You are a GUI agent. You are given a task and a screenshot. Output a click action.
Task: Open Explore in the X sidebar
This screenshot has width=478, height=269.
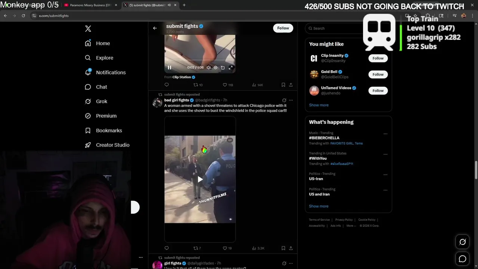click(x=99, y=58)
